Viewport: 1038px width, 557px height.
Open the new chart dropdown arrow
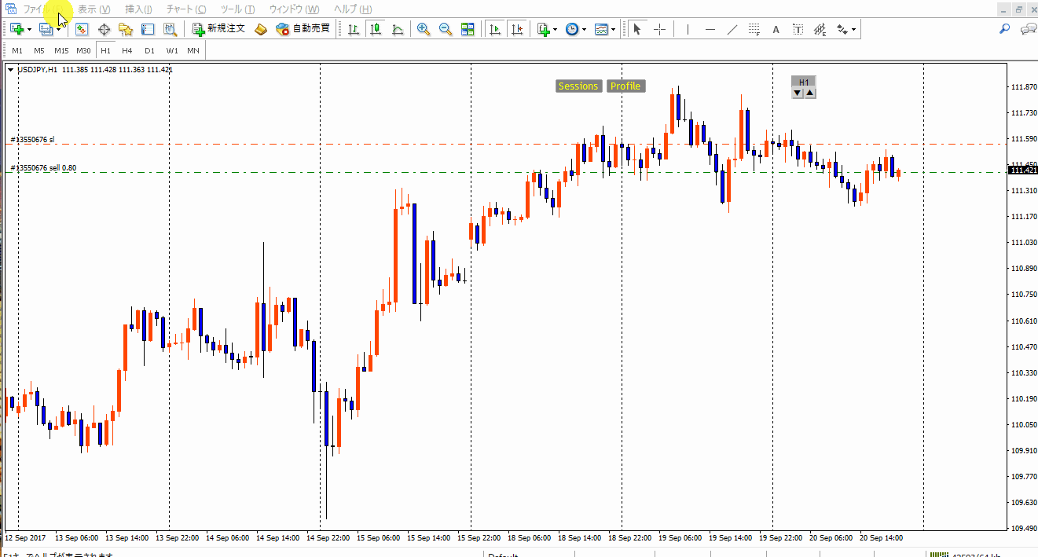tap(29, 29)
